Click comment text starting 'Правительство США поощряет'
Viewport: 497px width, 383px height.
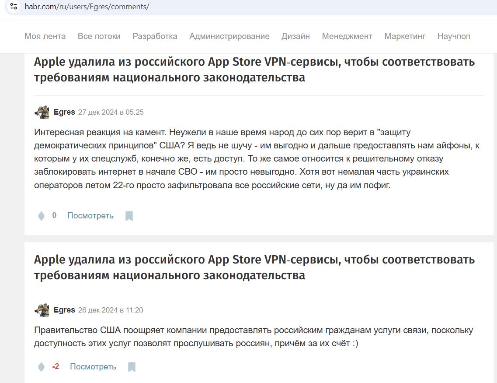(254, 337)
